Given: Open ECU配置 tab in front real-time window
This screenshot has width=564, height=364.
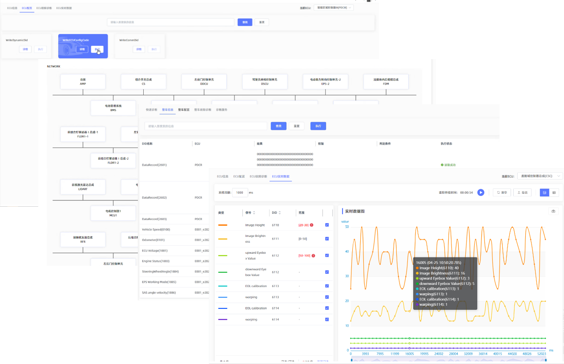Looking at the screenshot, I should click(239, 176).
